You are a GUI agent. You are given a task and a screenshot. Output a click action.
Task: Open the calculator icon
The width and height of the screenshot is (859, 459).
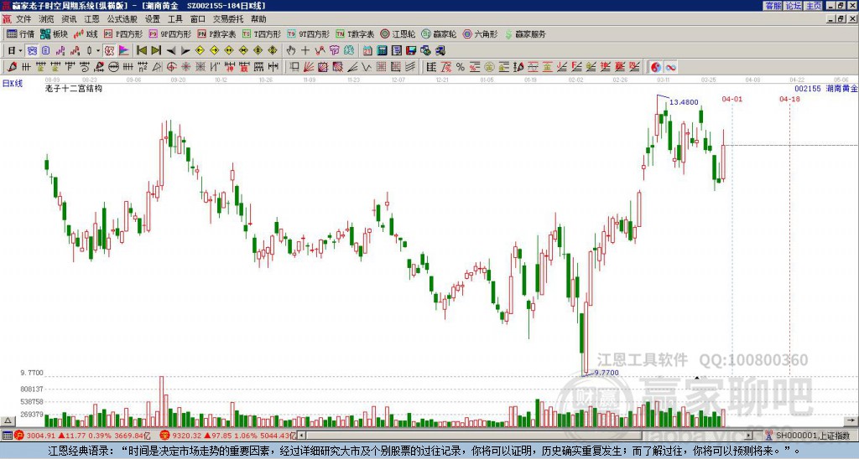382,50
